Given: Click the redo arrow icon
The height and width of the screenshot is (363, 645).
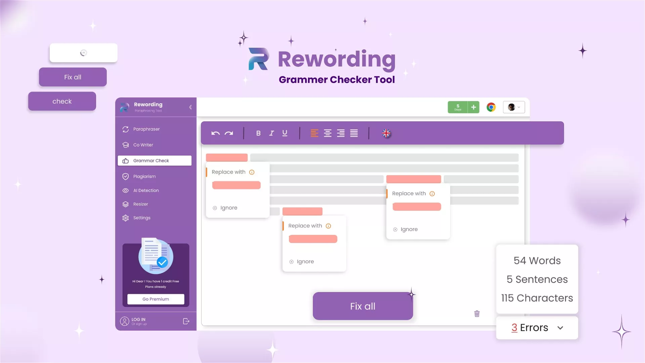Looking at the screenshot, I should (x=229, y=133).
